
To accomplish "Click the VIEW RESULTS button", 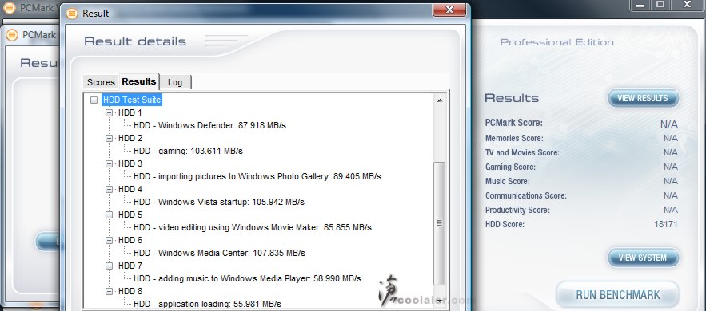I will point(643,98).
